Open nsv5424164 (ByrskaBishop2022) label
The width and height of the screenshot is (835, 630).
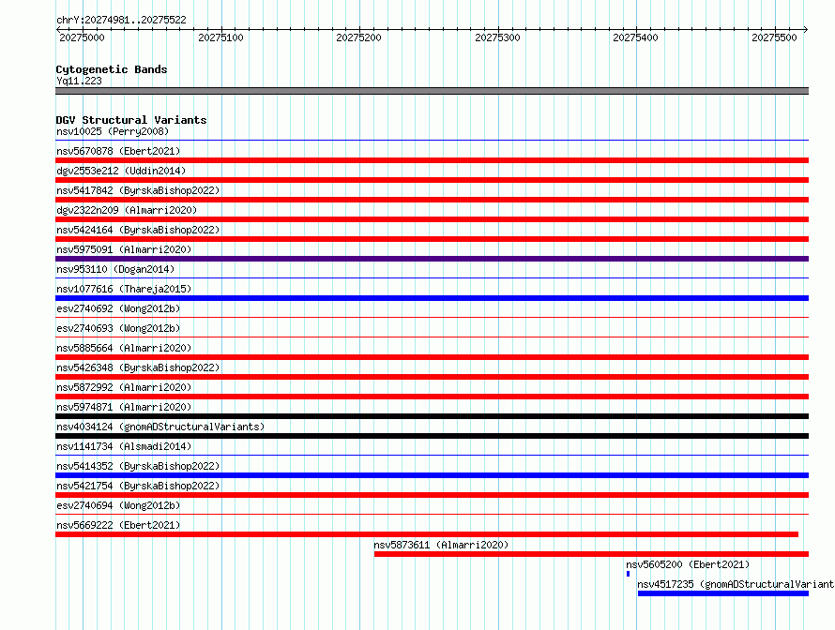[138, 230]
